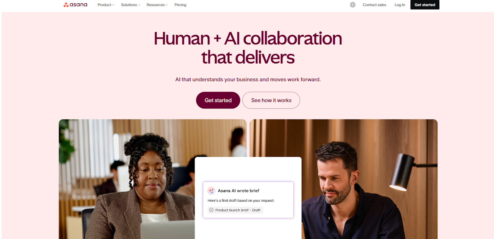The width and height of the screenshot is (494, 239).
Task: Open the Resources navigation menu
Action: 157,5
